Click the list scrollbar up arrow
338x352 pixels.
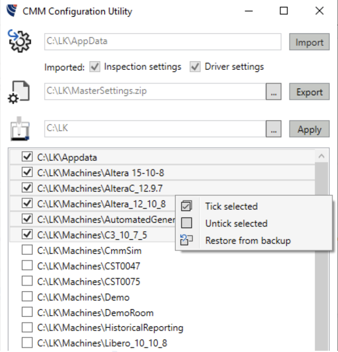(321, 156)
